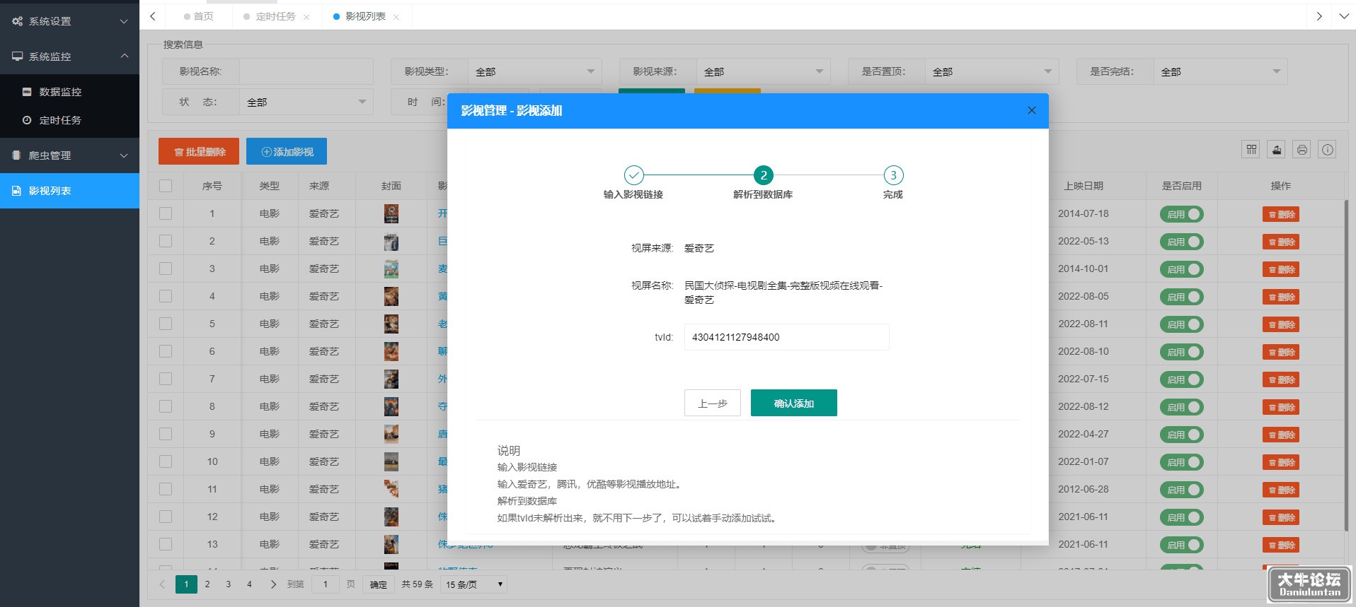The image size is (1356, 607).
Task: Open the 15 条/页 page size dropdown
Action: click(x=473, y=584)
